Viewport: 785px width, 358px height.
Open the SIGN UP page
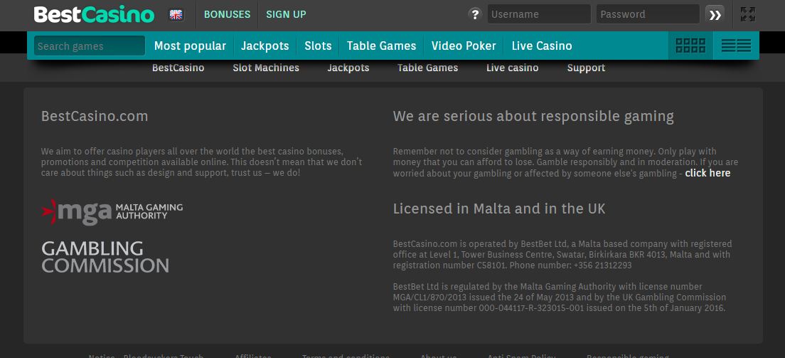tap(286, 14)
